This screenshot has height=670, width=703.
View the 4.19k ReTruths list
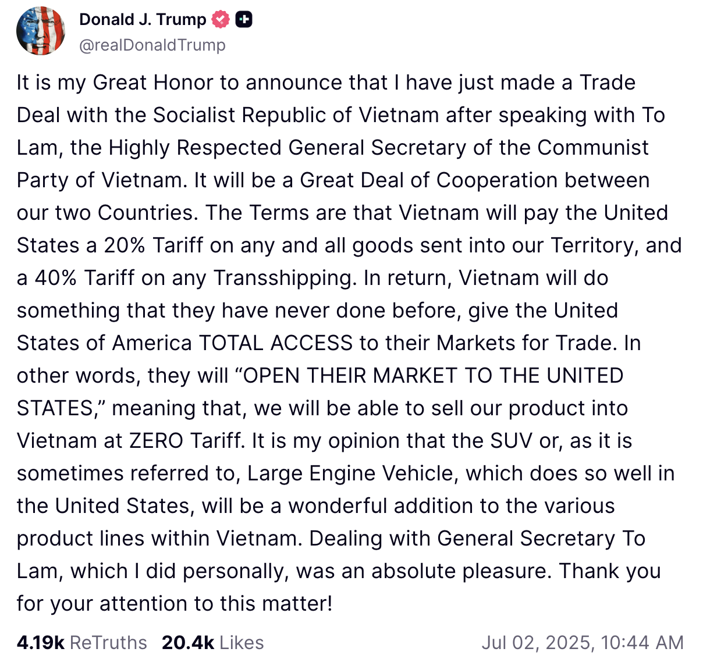point(81,643)
